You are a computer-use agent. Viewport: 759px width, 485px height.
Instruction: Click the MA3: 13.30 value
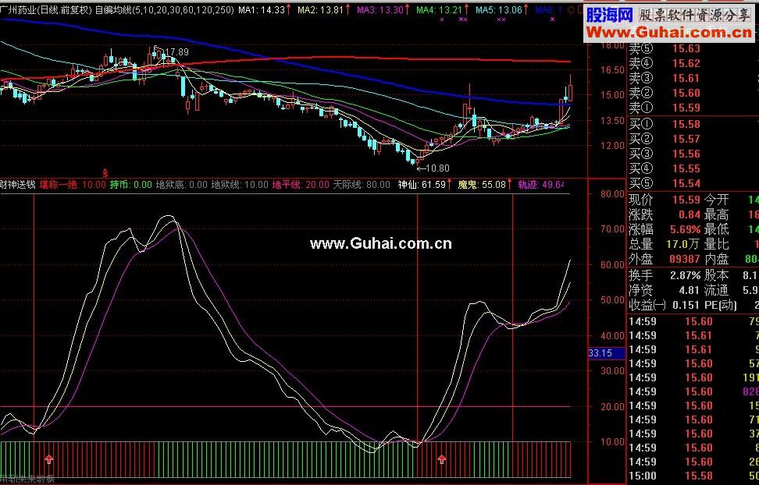(x=380, y=9)
